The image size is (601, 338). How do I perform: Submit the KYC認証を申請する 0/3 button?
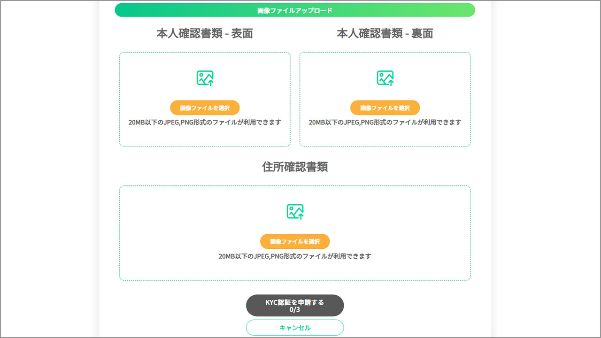pyautogui.click(x=295, y=306)
